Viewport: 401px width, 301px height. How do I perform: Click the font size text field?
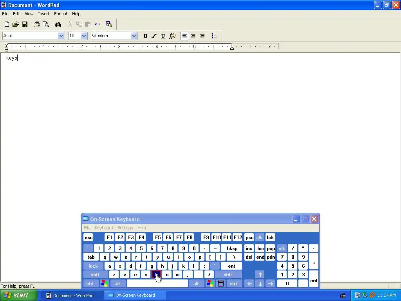click(74, 36)
